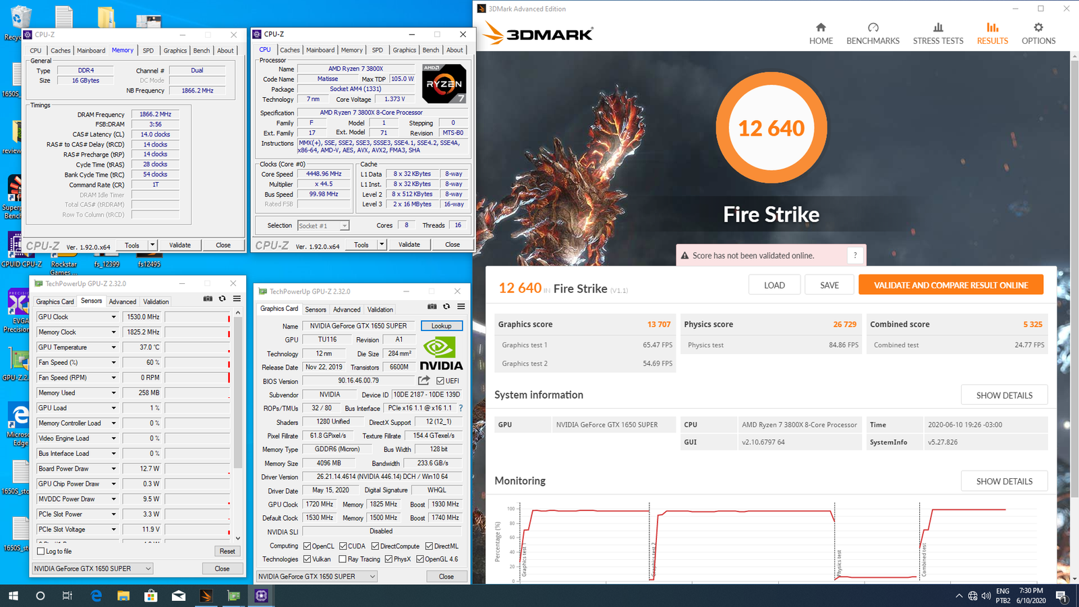The image size is (1079, 607).
Task: Toggle the UEFI checkbox
Action: [440, 381]
